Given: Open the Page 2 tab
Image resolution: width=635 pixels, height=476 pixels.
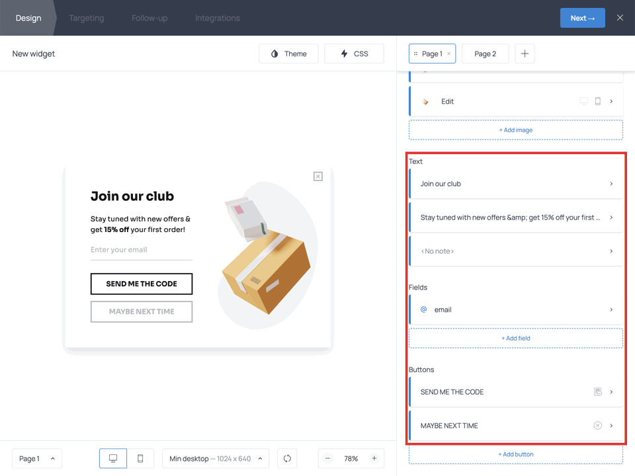Looking at the screenshot, I should coord(485,54).
